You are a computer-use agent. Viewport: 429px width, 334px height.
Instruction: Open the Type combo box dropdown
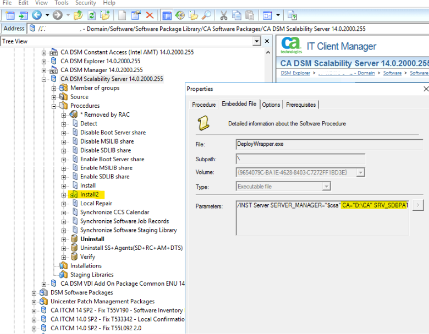[x=326, y=186]
